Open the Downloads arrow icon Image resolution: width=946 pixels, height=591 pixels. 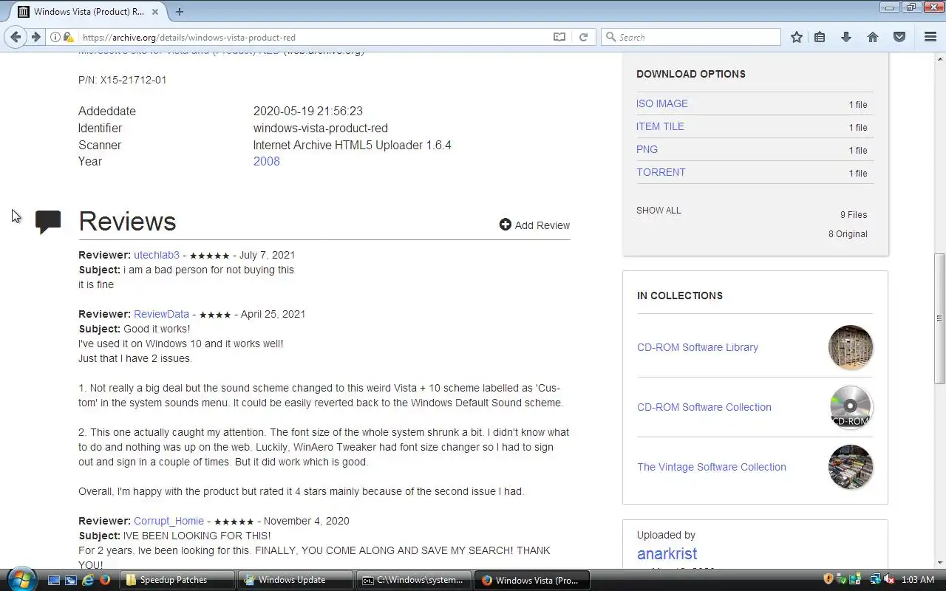846,37
